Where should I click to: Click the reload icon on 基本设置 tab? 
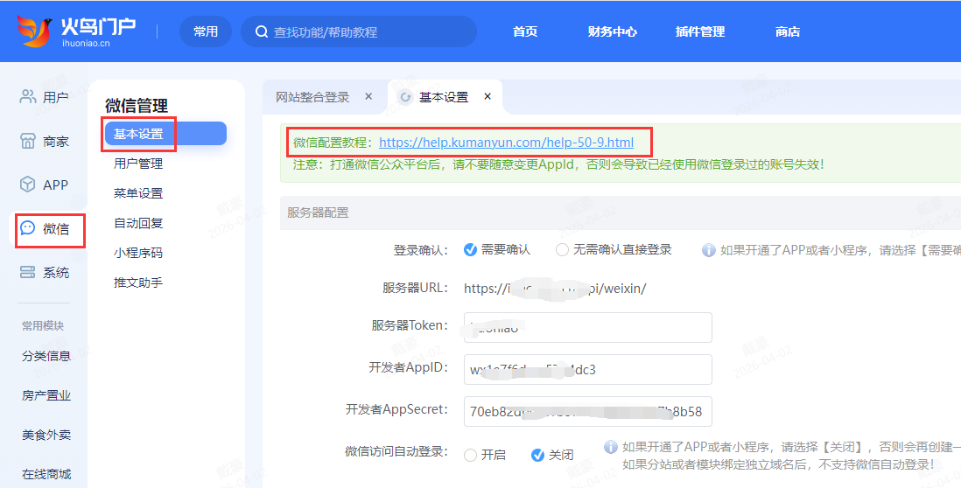coord(405,97)
